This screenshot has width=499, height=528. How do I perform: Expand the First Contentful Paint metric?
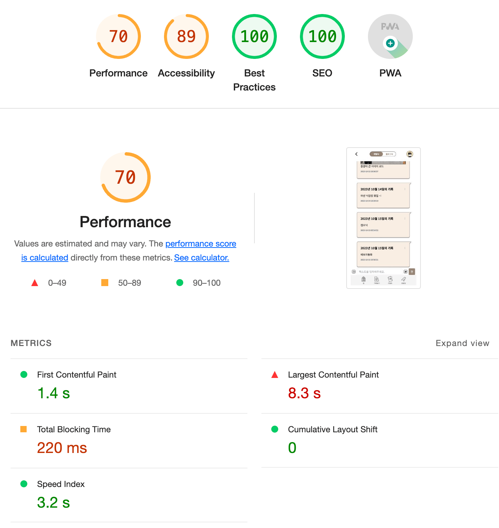129,386
